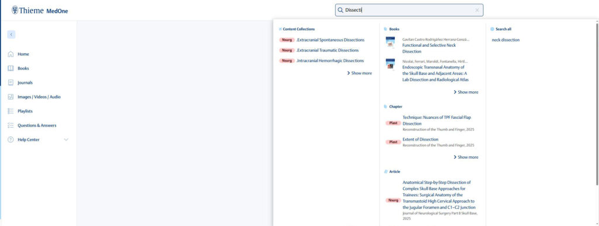Open chapter Technique: Nuances of TPF Fascial Flap Dissection
This screenshot has height=226, width=599.
pos(436,121)
